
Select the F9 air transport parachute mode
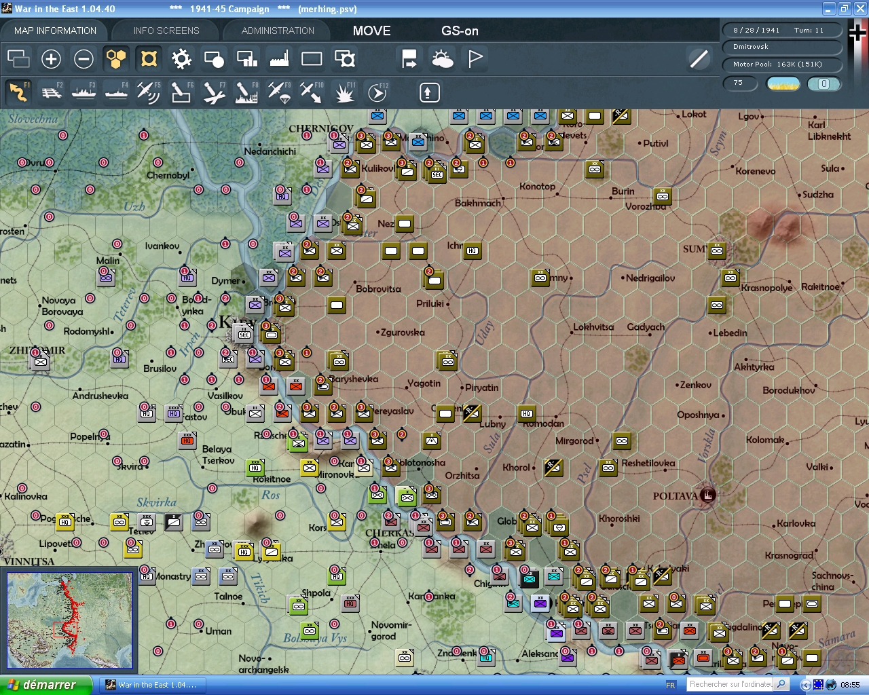point(279,92)
